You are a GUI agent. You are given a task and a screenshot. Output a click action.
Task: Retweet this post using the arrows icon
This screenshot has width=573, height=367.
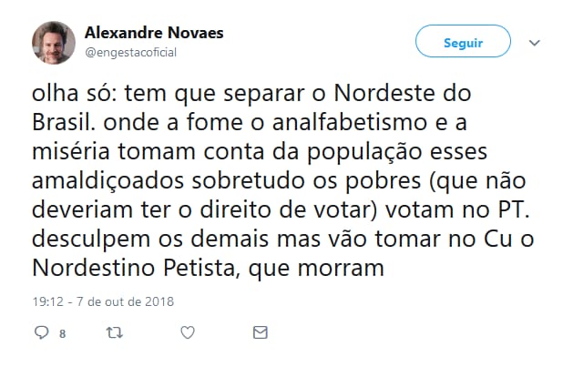click(115, 333)
